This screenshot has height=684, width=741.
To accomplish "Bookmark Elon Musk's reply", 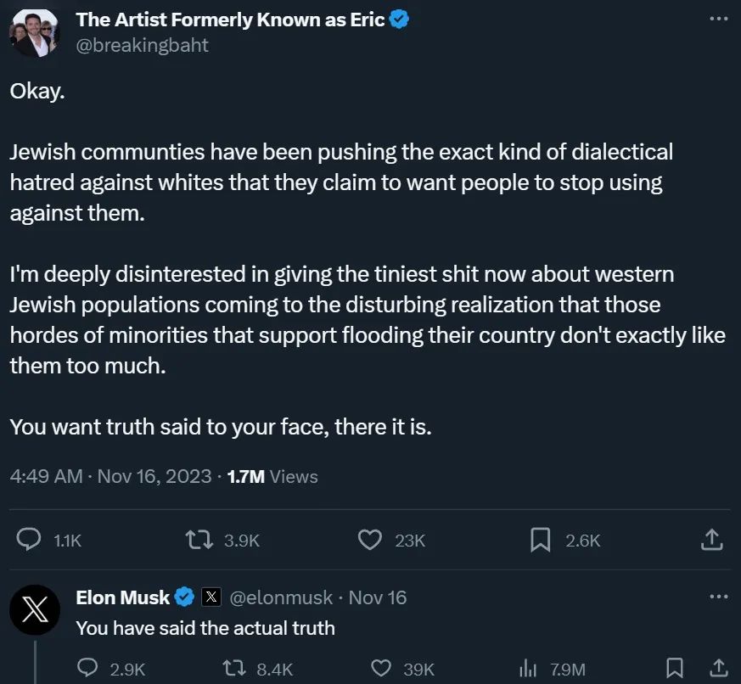I will pos(675,669).
